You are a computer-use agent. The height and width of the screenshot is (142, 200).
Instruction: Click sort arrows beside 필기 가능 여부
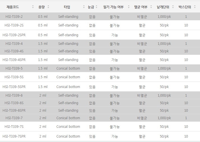[129, 7]
